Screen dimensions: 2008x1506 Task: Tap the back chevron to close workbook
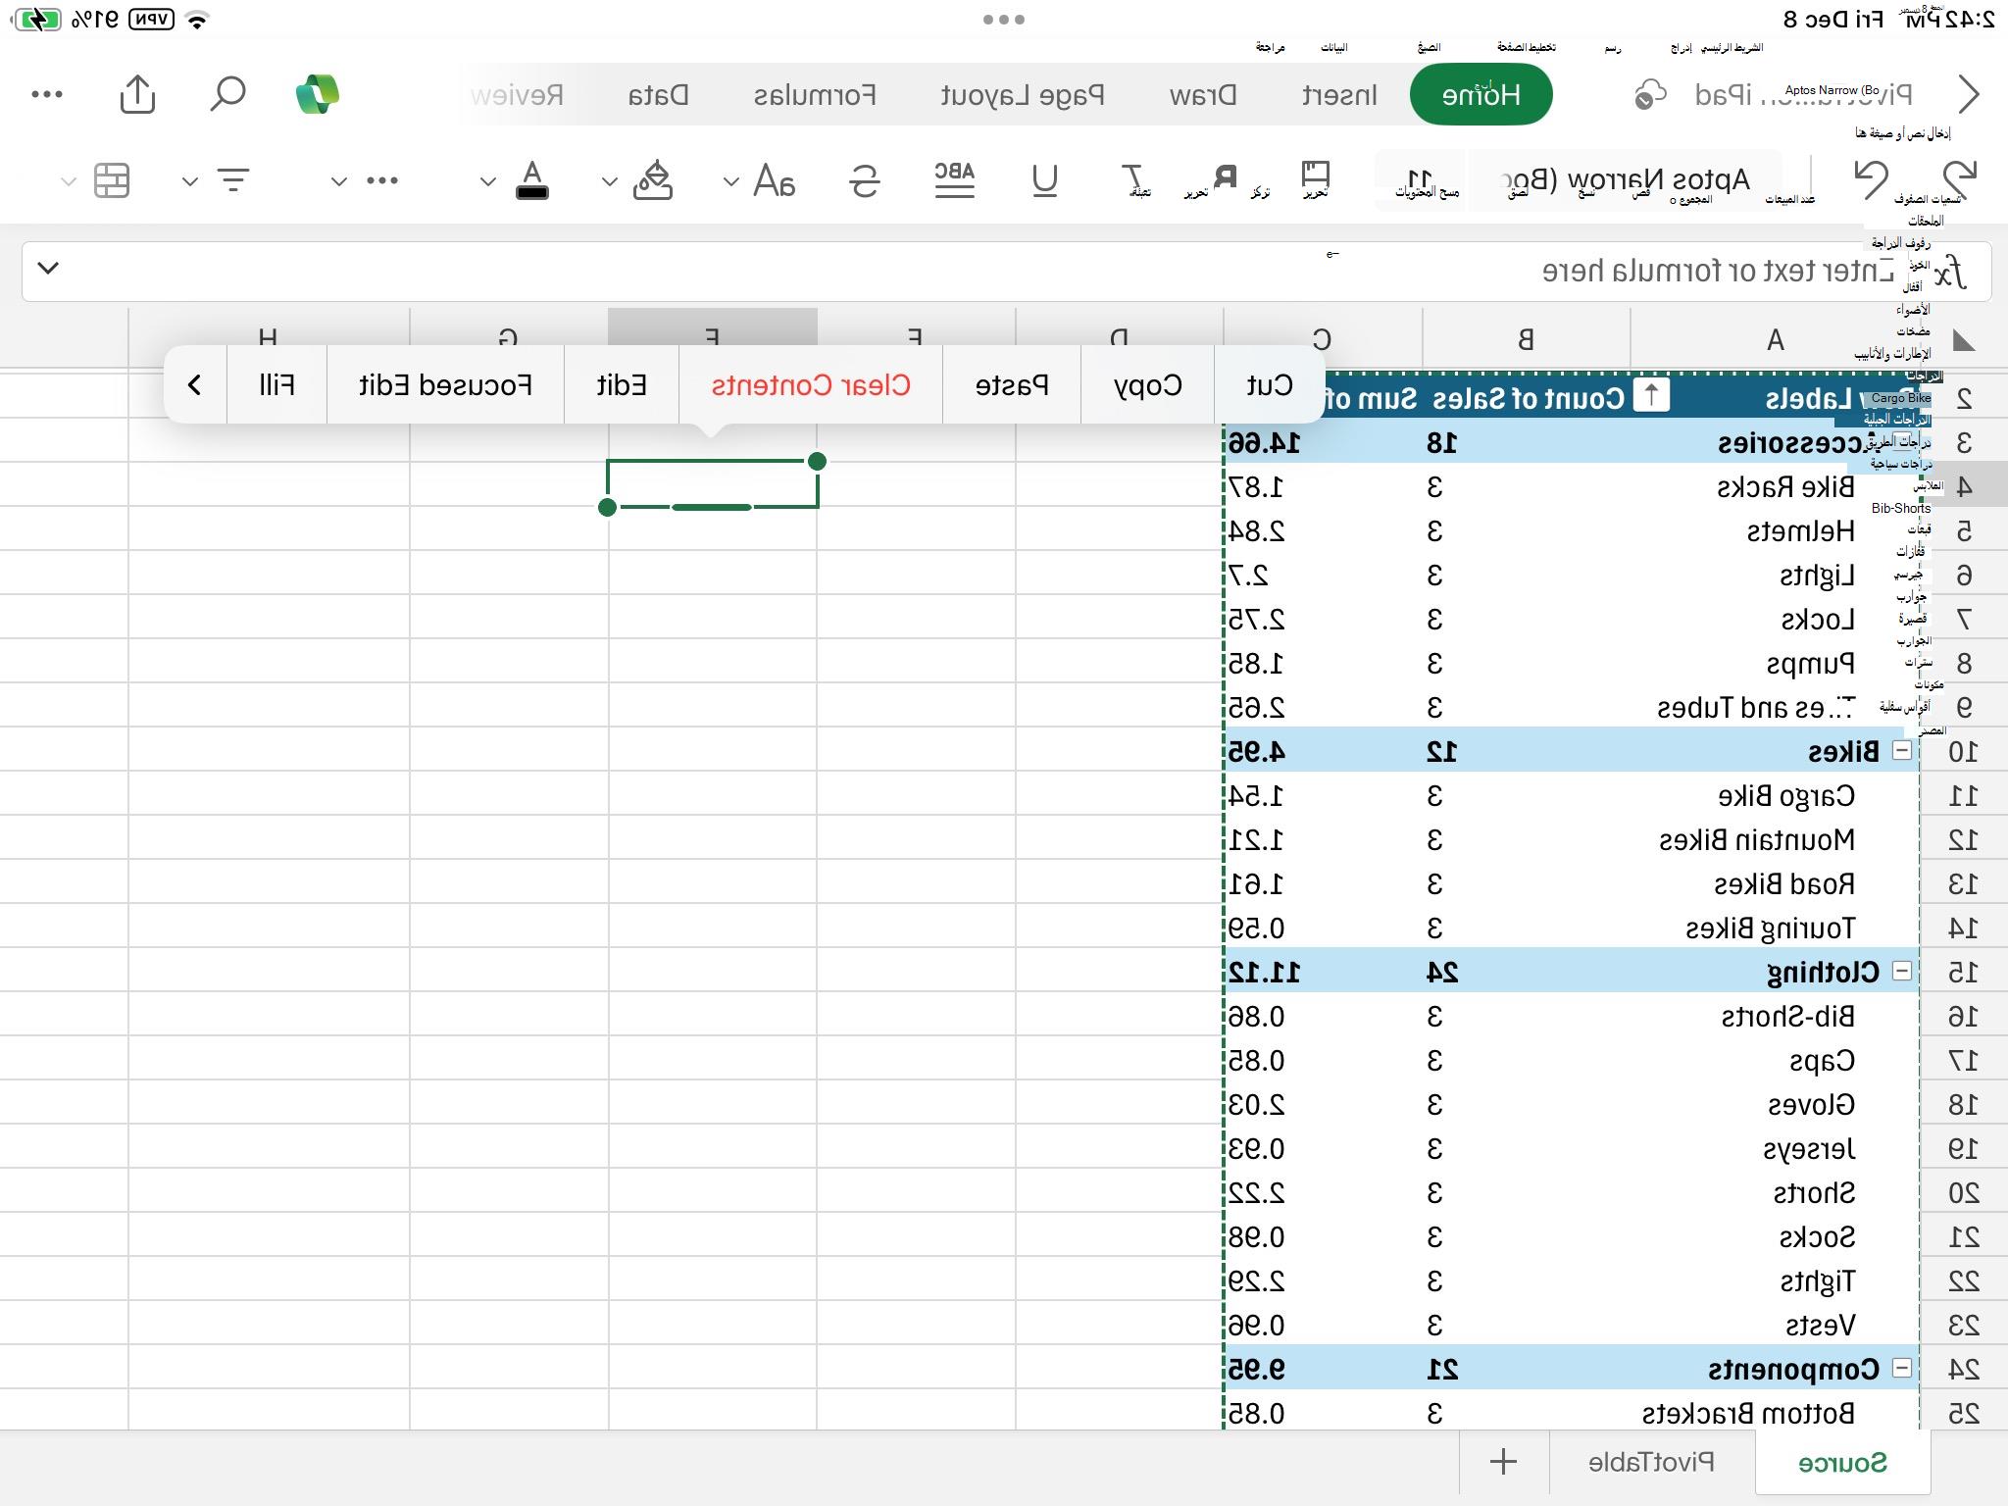pyautogui.click(x=1969, y=94)
